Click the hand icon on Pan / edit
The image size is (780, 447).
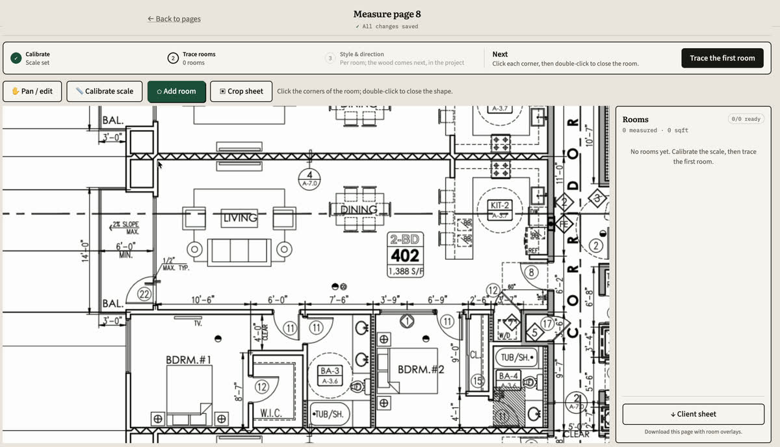[x=16, y=92]
